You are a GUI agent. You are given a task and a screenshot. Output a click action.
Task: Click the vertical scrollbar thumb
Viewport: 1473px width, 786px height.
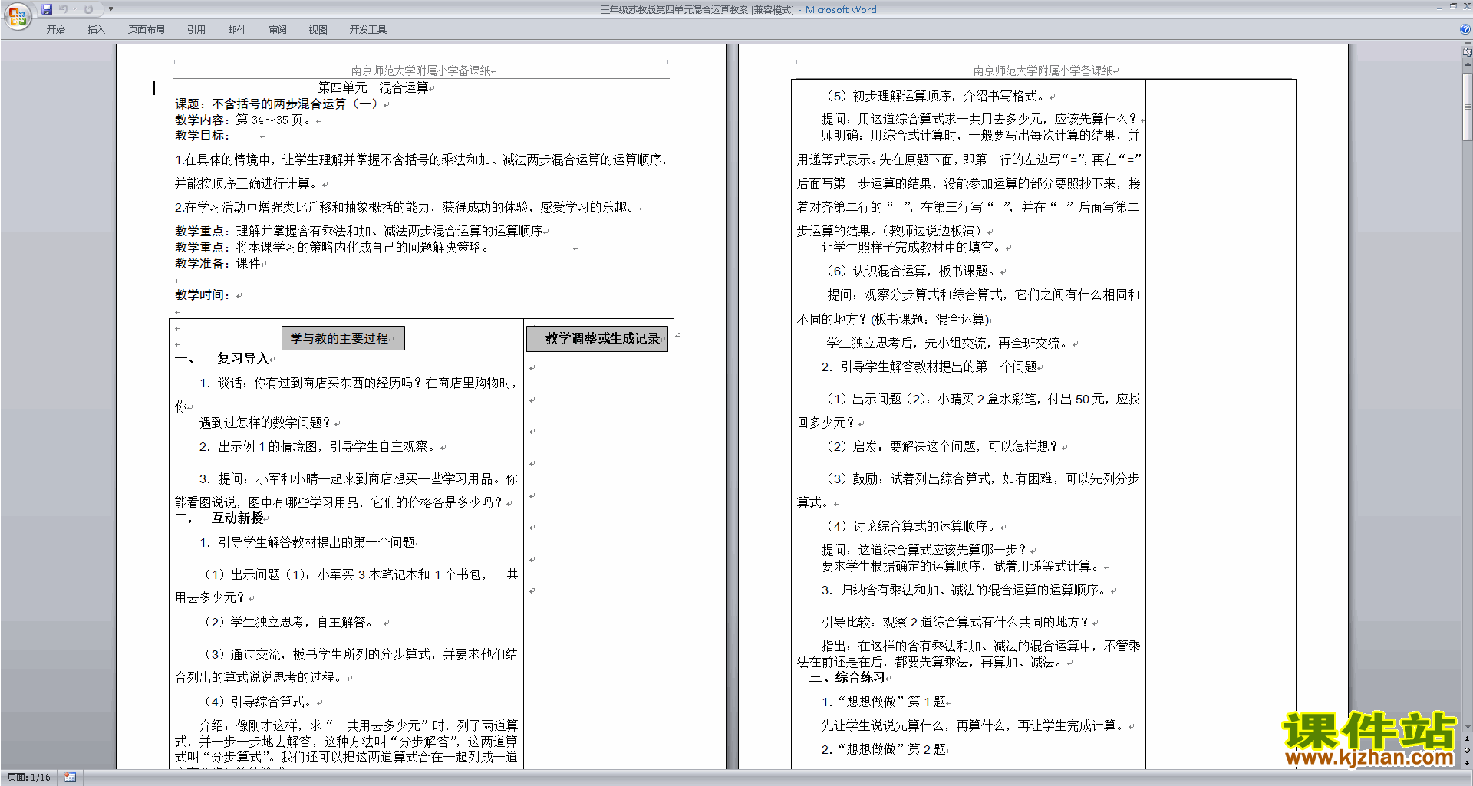pos(1467,105)
